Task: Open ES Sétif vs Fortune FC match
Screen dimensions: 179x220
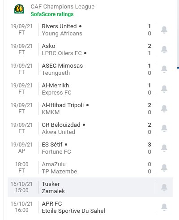Action: 81,148
